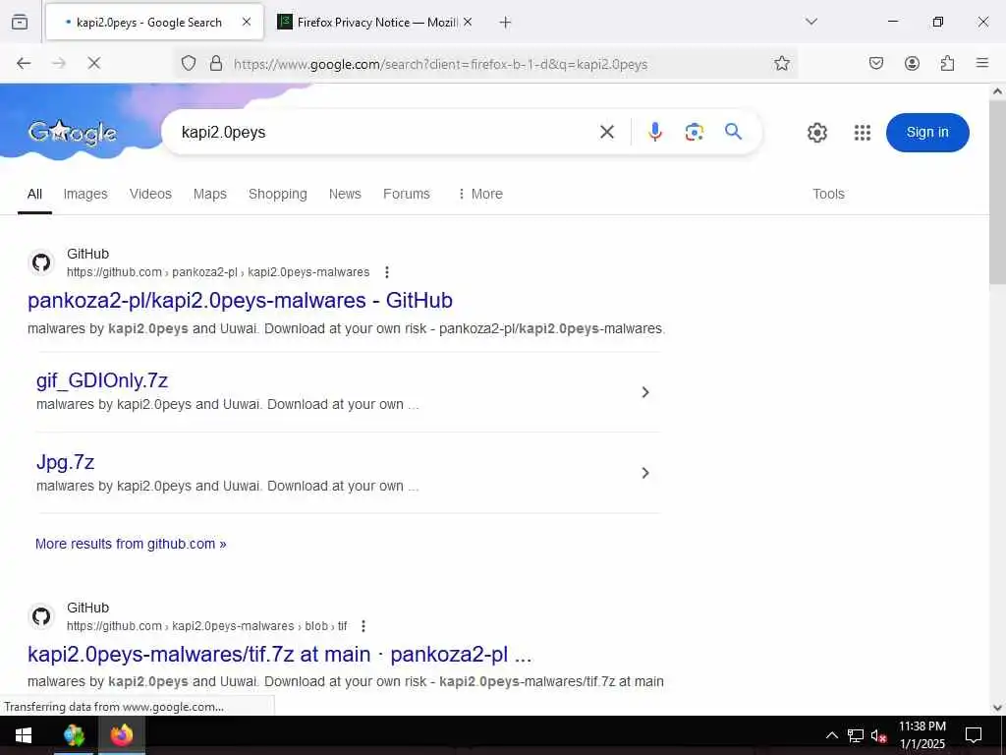Click the page vertical scrollbar thumb

997,193
